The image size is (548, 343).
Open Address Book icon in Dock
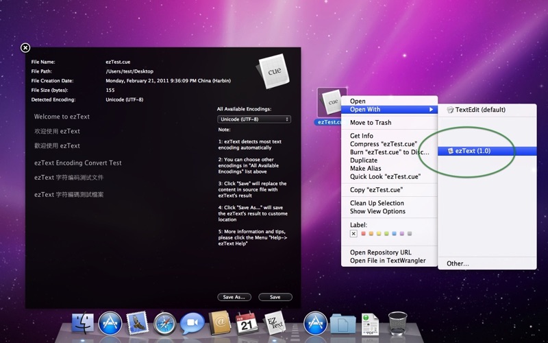click(x=219, y=322)
